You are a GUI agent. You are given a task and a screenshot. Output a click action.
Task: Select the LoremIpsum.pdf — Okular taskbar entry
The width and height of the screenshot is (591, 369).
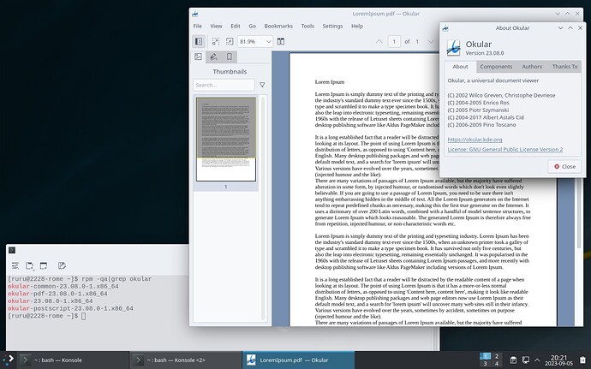[x=299, y=360]
